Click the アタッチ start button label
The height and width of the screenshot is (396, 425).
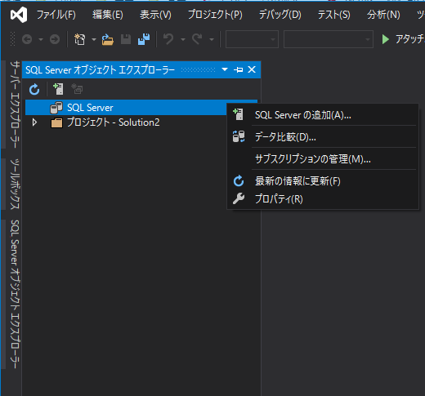(410, 39)
